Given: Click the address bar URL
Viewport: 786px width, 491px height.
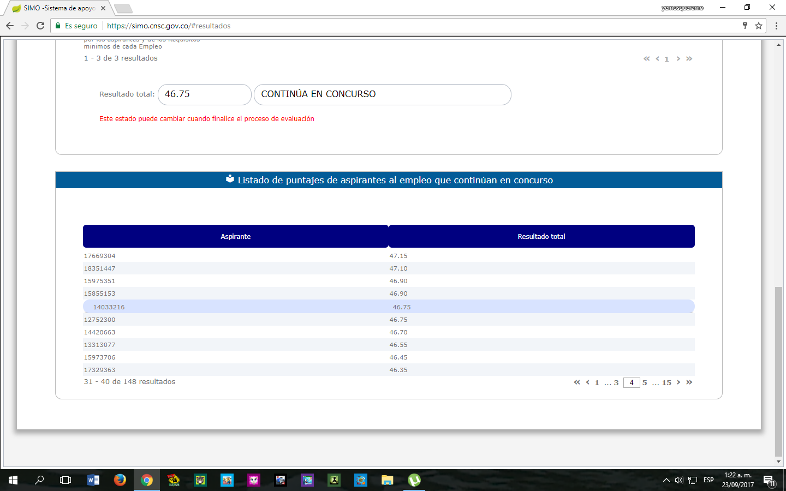Looking at the screenshot, I should coord(169,26).
